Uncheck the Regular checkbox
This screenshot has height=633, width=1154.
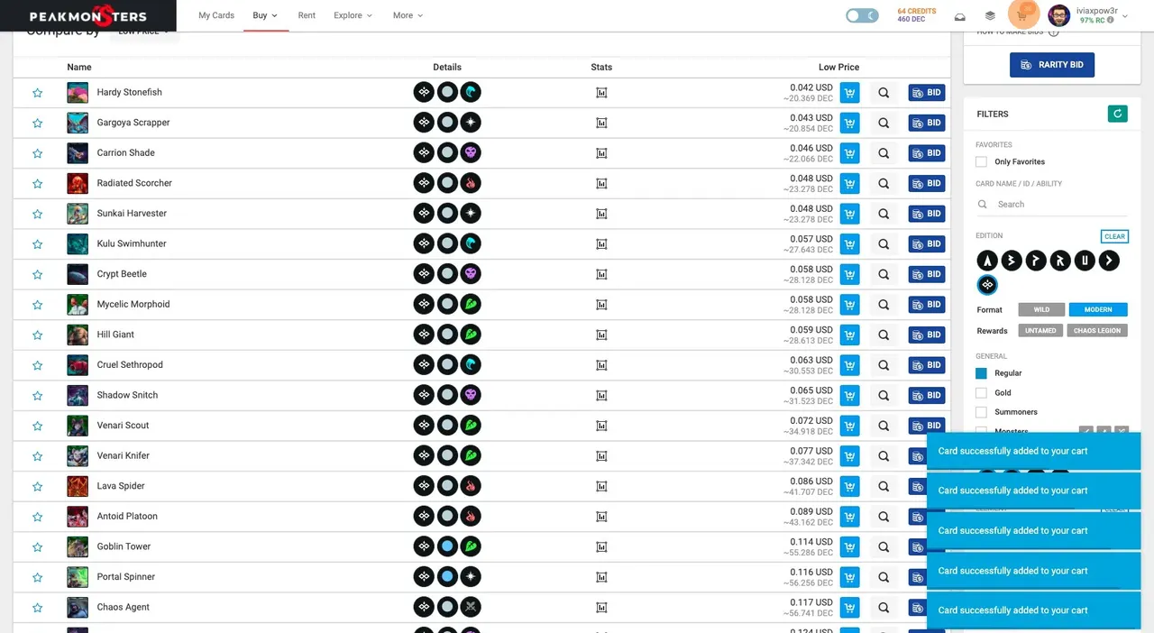(981, 372)
